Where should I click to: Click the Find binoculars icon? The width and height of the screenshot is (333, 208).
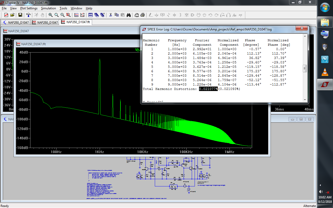click(x=129, y=15)
